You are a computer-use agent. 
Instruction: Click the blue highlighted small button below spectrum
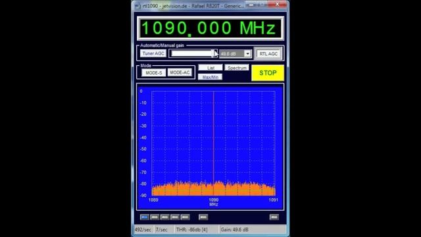pos(145,217)
